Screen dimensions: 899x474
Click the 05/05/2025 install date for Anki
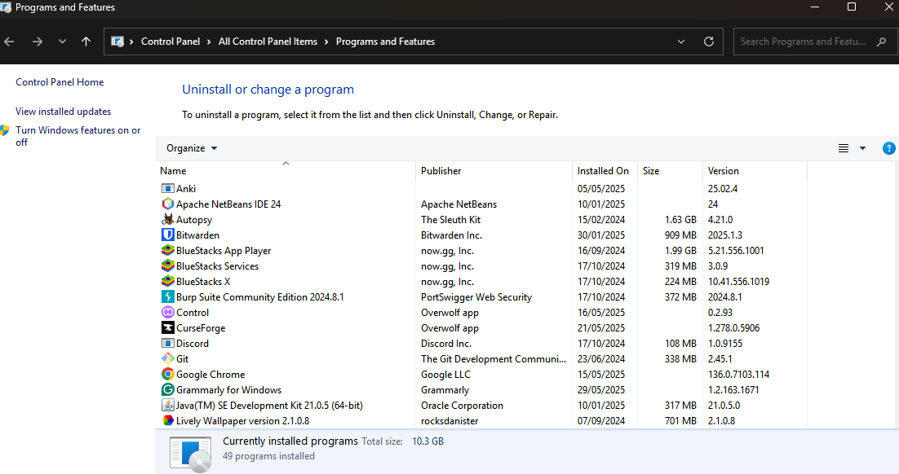[x=601, y=188]
